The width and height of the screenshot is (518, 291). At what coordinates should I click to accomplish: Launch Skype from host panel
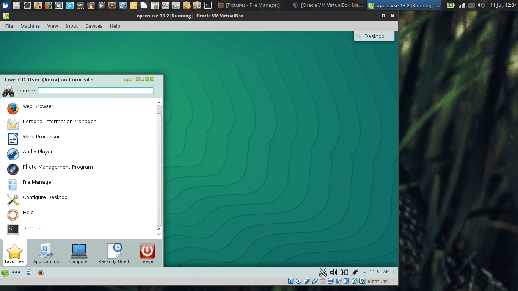pos(69,5)
